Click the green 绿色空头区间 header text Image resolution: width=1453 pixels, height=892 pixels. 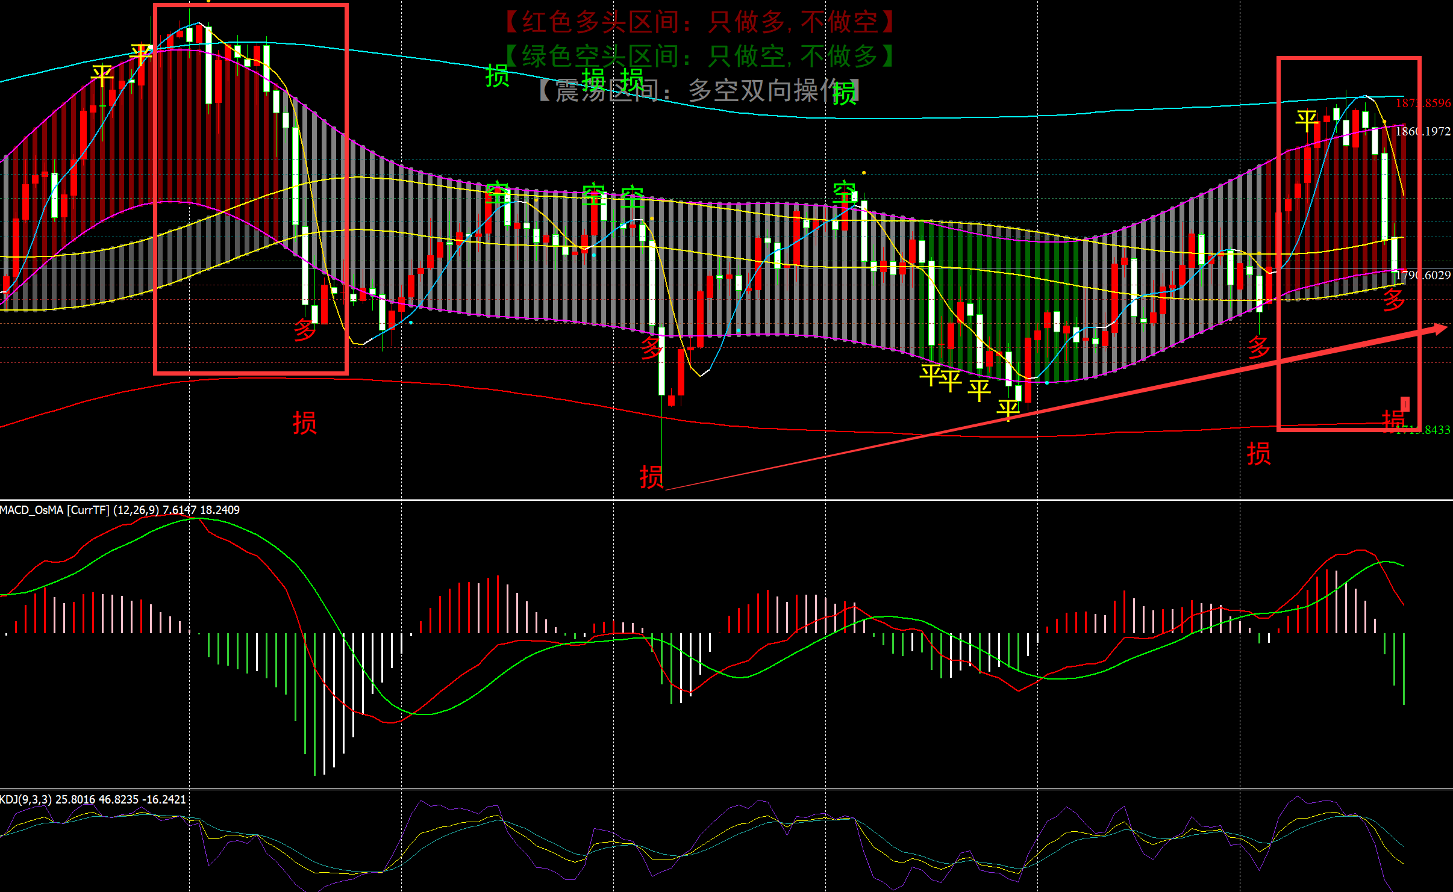[x=699, y=57]
